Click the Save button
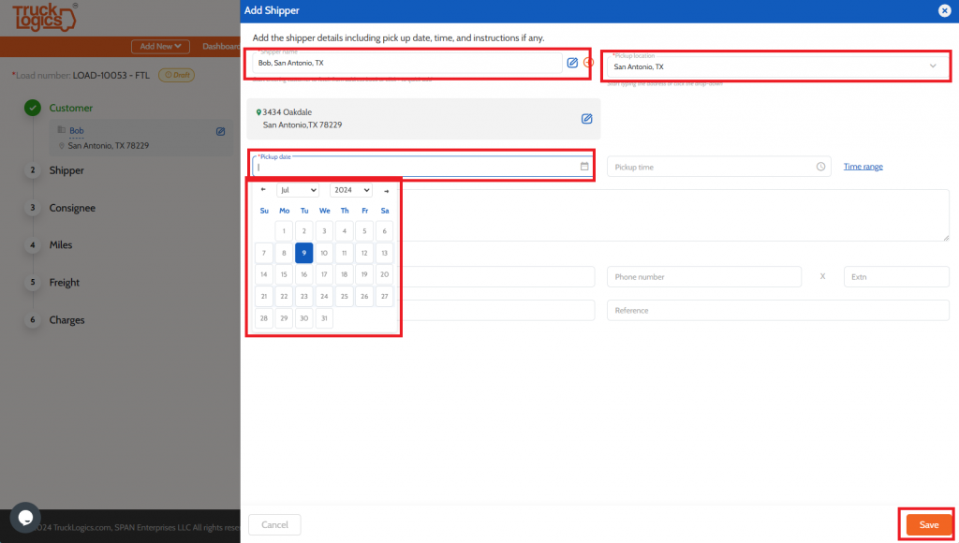 click(928, 524)
